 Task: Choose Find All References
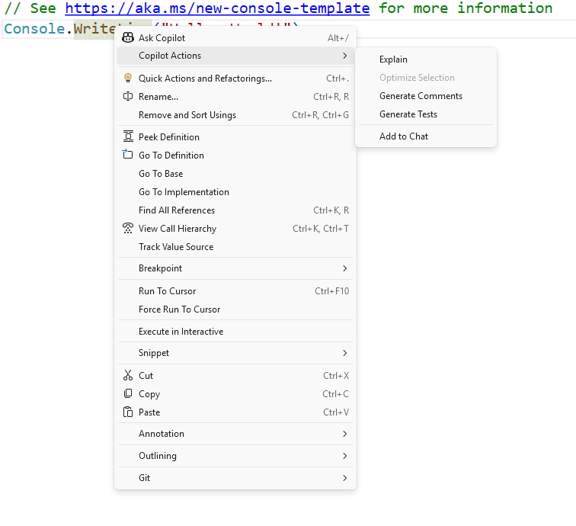235,210
